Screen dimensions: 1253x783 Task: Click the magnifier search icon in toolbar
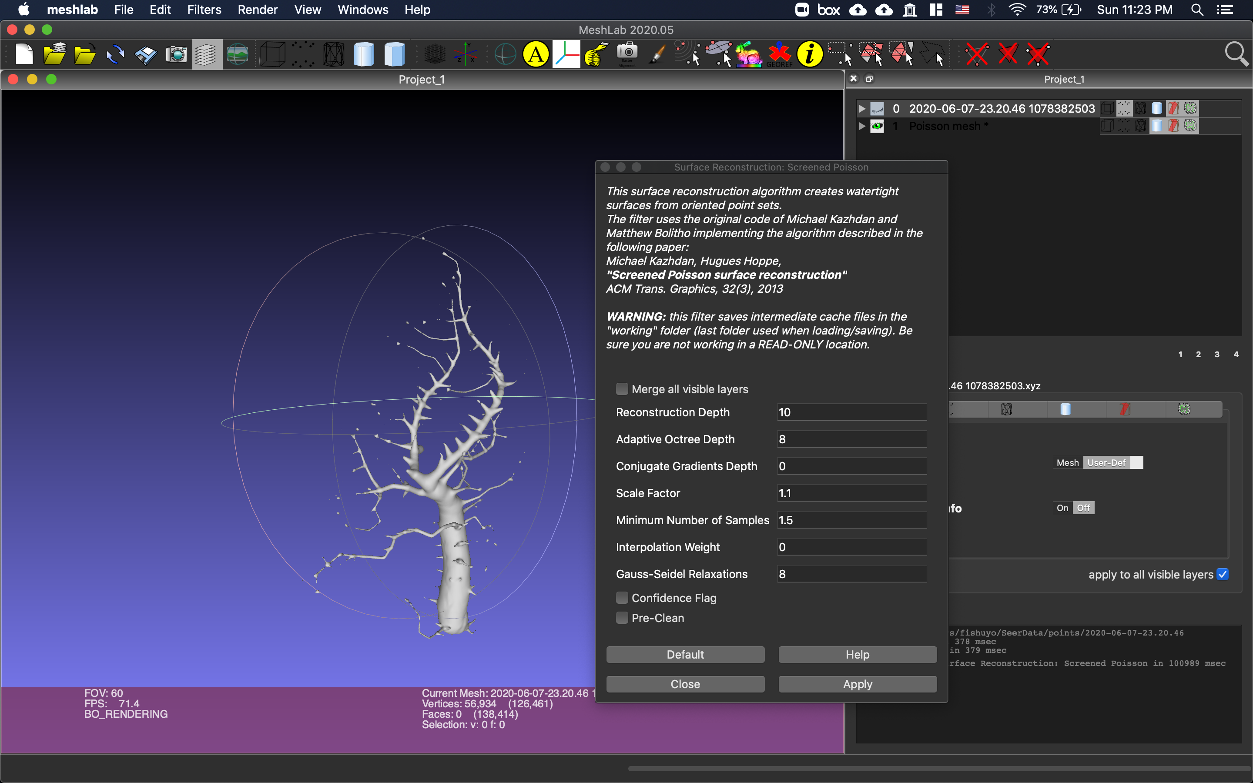pyautogui.click(x=1236, y=54)
